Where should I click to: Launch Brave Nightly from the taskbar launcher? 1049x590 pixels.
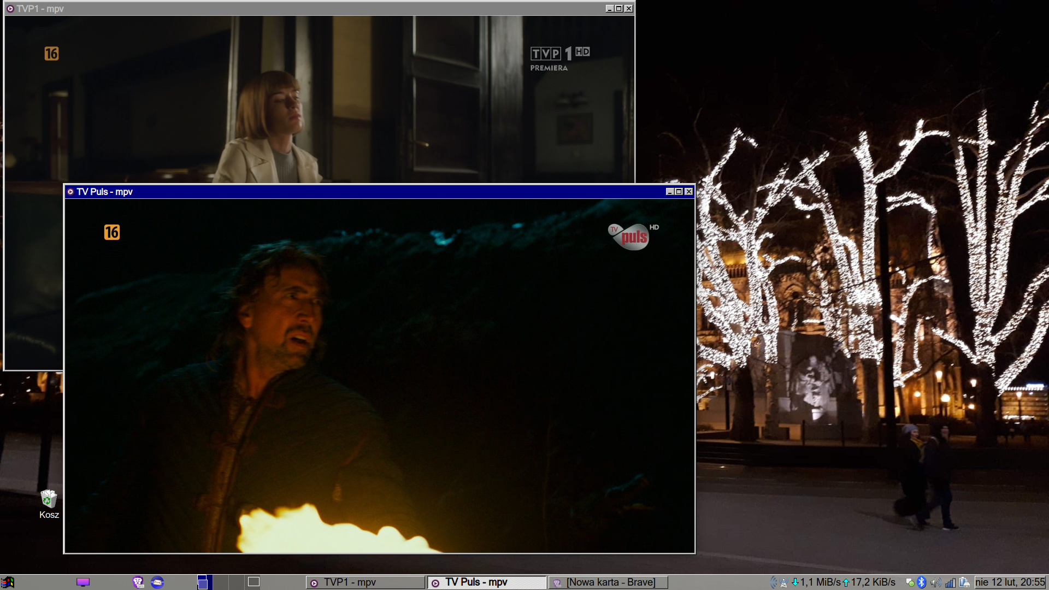coord(138,582)
